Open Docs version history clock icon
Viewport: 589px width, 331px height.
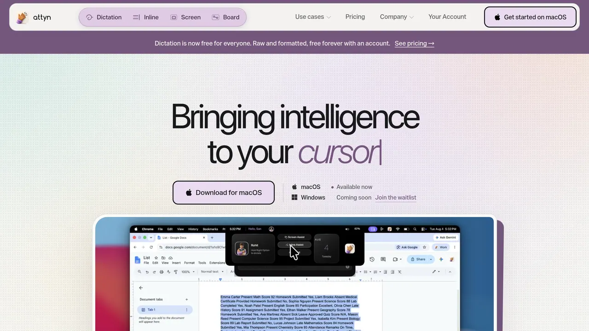point(372,259)
